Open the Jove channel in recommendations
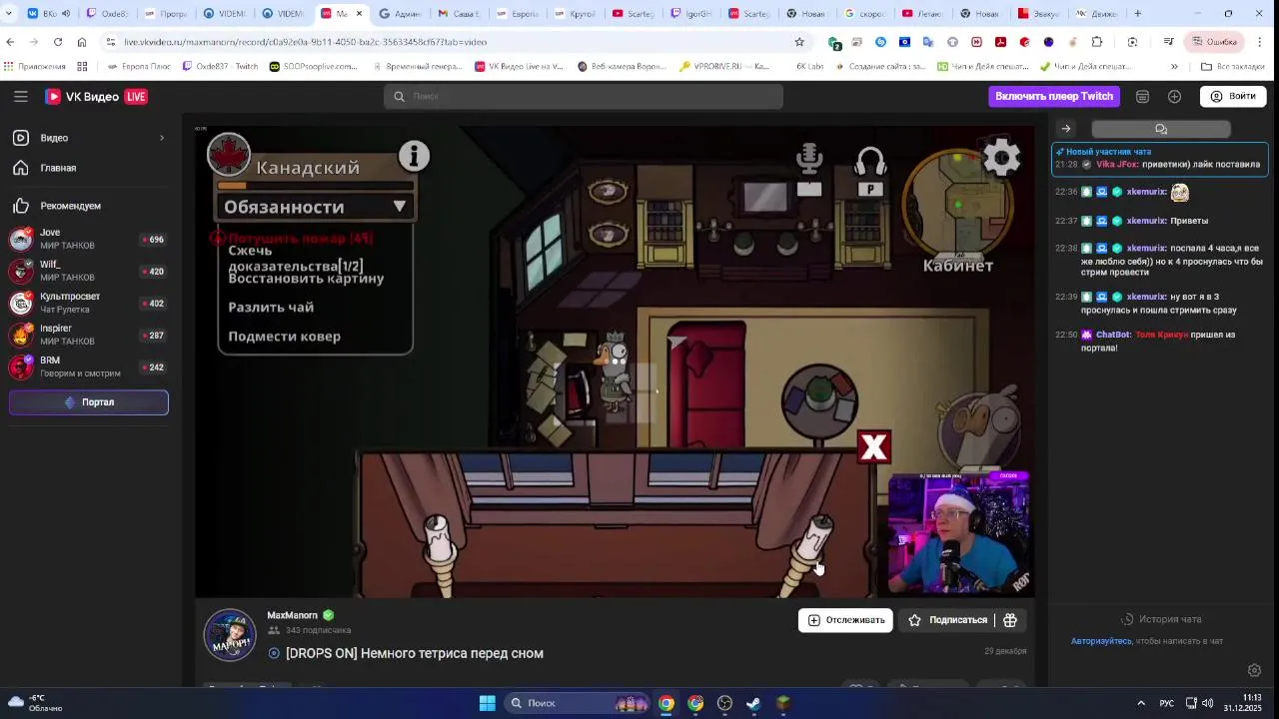The height and width of the screenshot is (719, 1279). point(88,239)
